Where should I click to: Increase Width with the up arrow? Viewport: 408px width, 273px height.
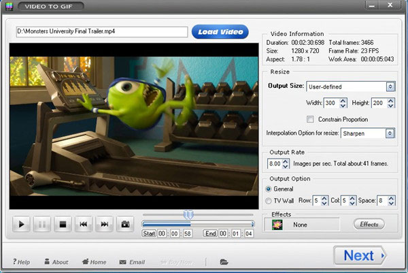[x=343, y=101]
